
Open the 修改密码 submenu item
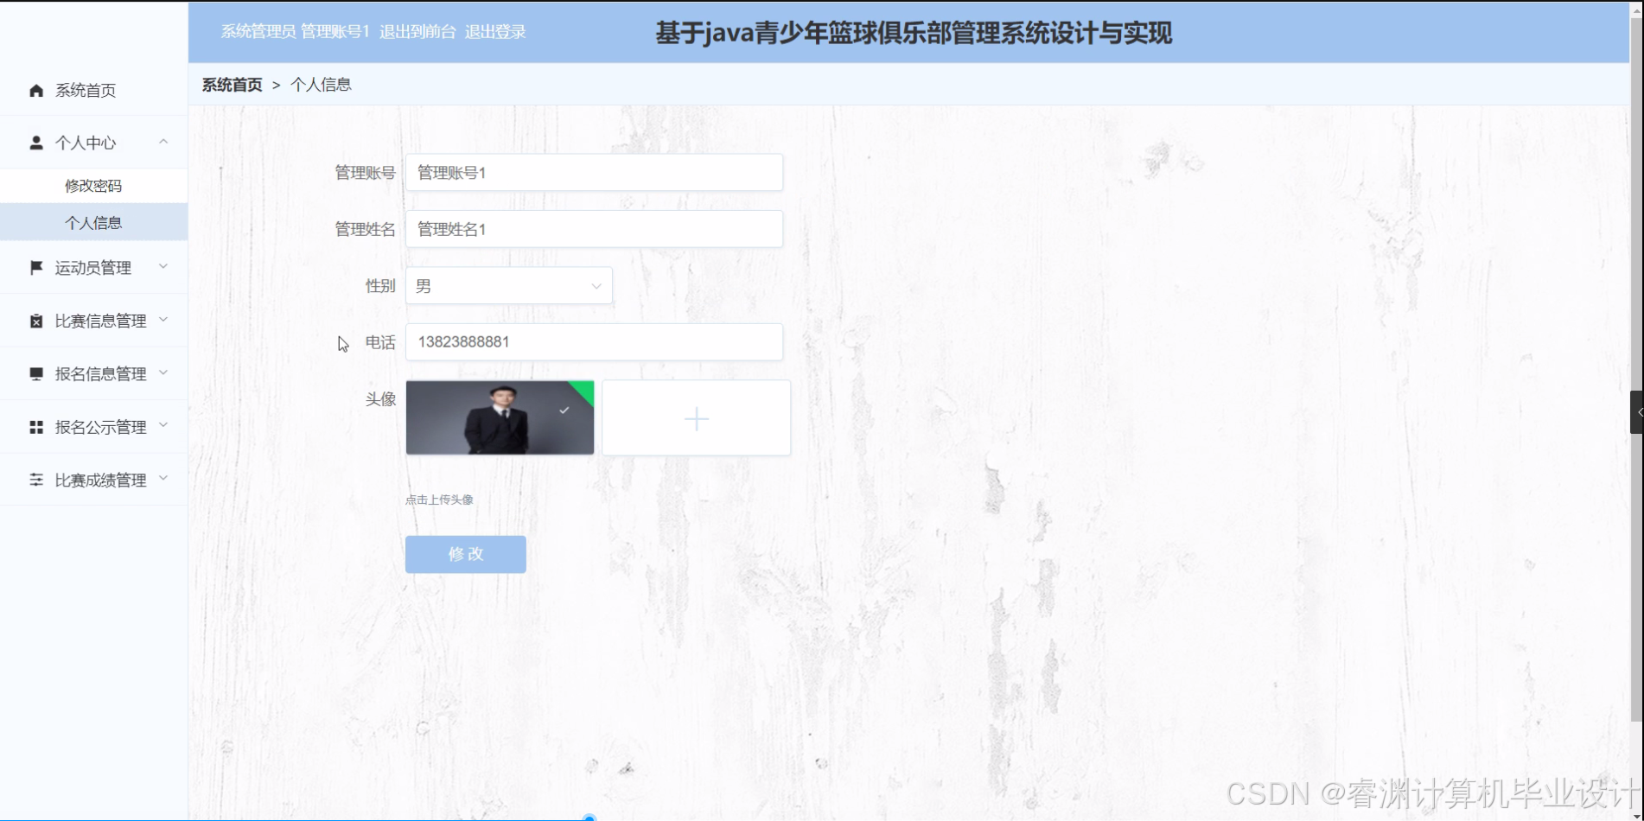coord(92,184)
